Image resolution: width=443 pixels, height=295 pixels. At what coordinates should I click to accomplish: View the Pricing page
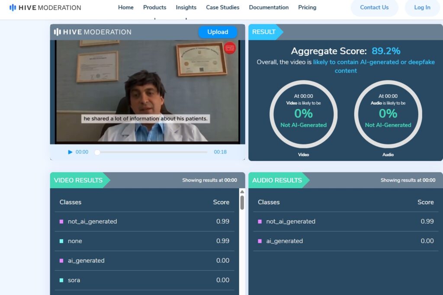(307, 7)
